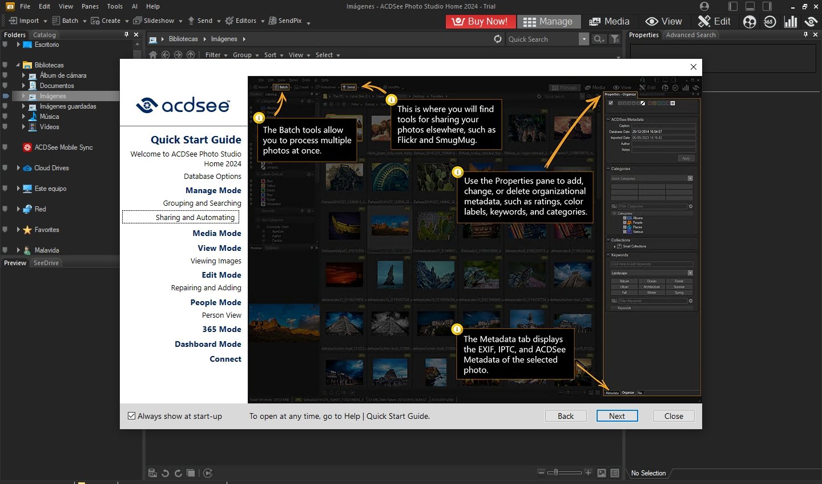
Task: Open the Tools menu
Action: (x=115, y=6)
